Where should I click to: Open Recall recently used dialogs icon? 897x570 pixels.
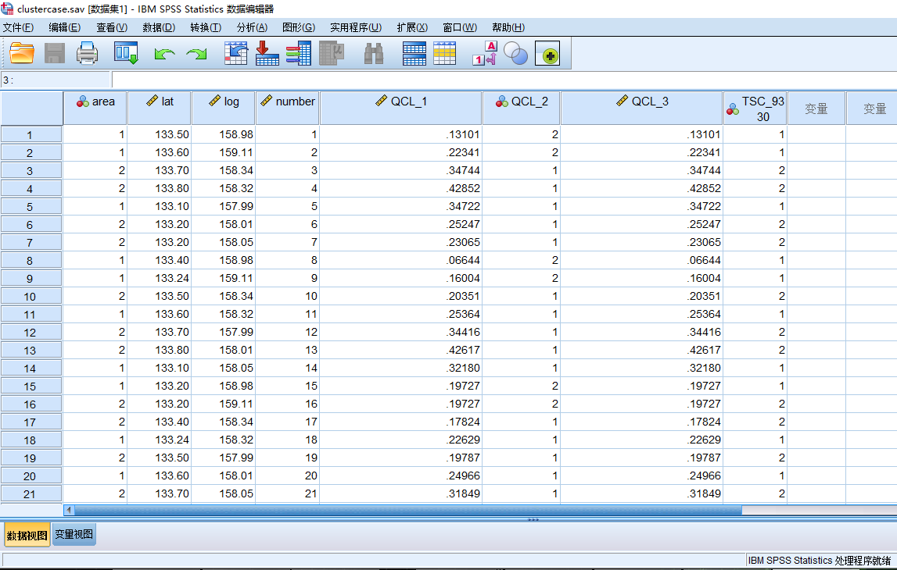pyautogui.click(x=126, y=54)
